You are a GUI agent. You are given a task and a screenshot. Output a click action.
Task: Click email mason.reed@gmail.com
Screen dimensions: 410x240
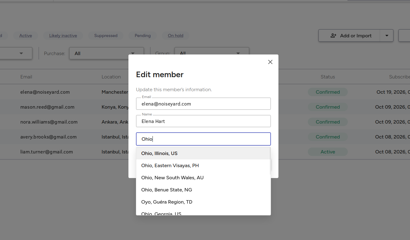click(x=47, y=107)
